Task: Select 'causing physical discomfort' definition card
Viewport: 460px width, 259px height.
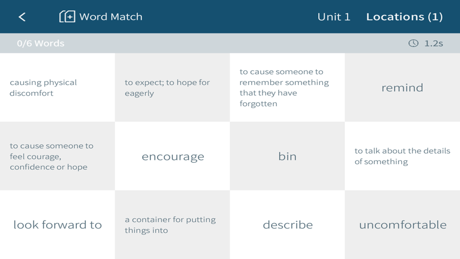Action: [x=57, y=87]
